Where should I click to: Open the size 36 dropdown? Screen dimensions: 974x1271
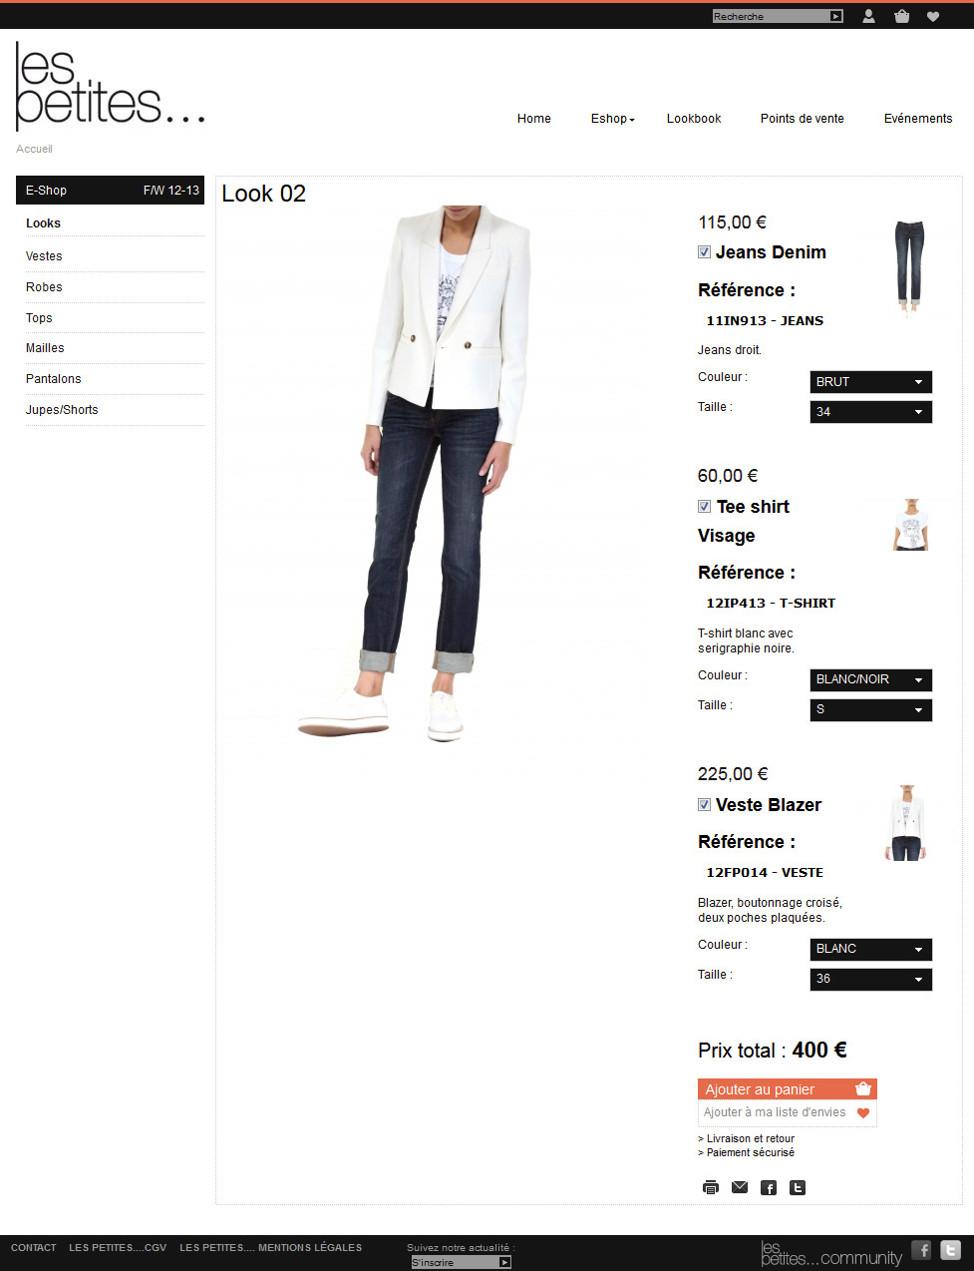(871, 979)
